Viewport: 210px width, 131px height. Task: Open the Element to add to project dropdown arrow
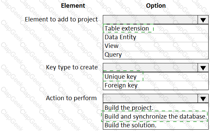pyautogui.click(x=203, y=20)
